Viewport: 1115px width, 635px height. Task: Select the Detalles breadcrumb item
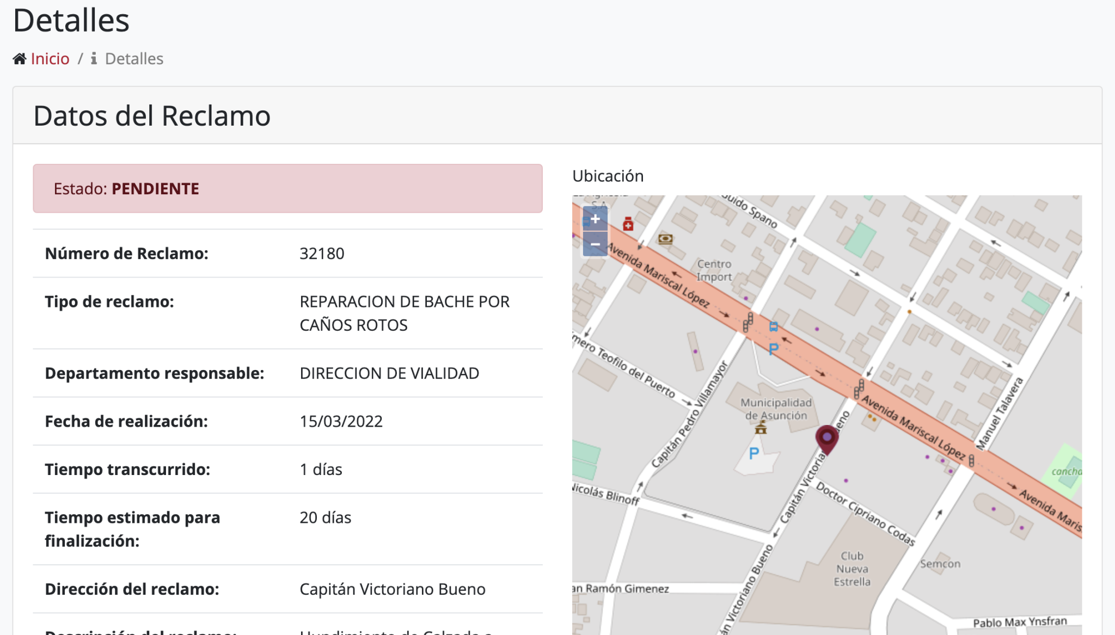(134, 59)
